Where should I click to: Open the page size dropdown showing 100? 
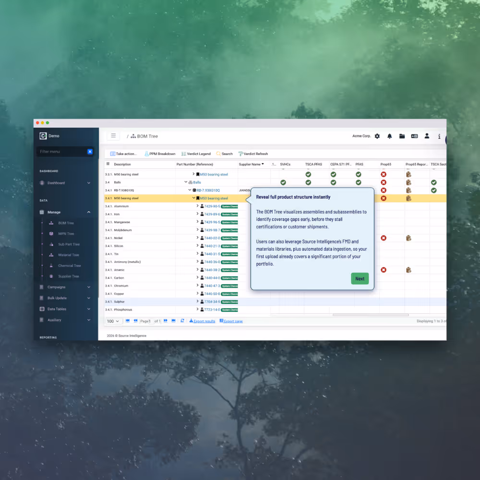tap(113, 321)
